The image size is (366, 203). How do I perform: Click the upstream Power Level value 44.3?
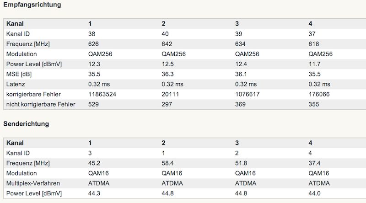pyautogui.click(x=95, y=193)
